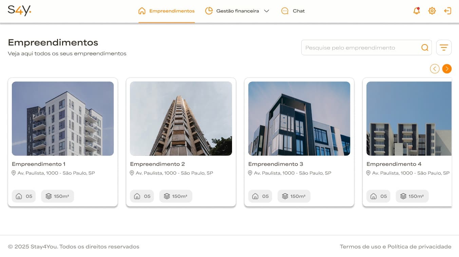
Task: Click the units badge on Empreendimento 1
Action: click(24, 196)
